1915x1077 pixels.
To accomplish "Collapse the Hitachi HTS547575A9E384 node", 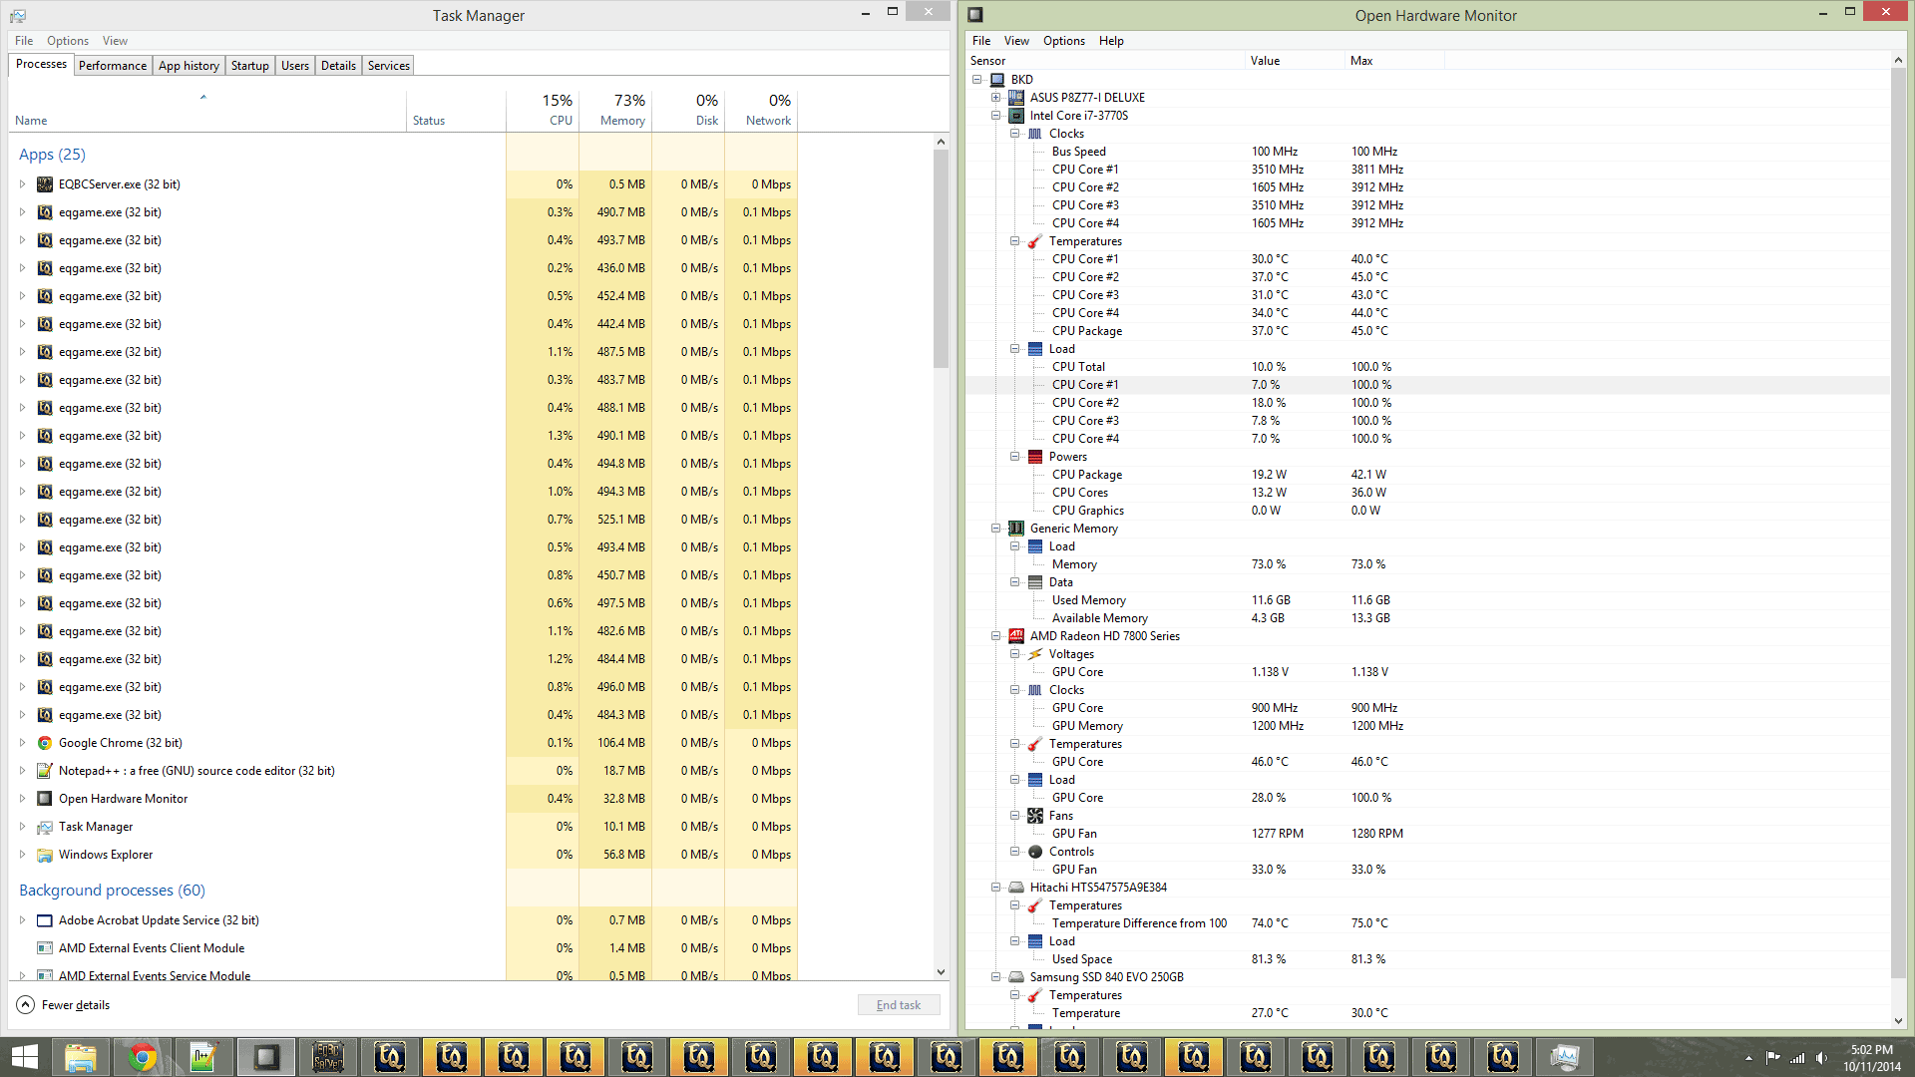I will (x=995, y=888).
